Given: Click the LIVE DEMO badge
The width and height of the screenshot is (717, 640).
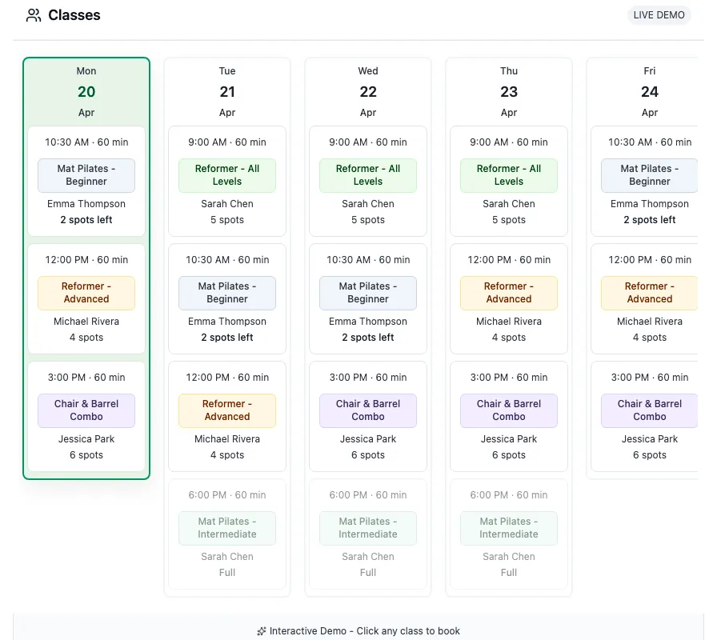Looking at the screenshot, I should click(659, 14).
